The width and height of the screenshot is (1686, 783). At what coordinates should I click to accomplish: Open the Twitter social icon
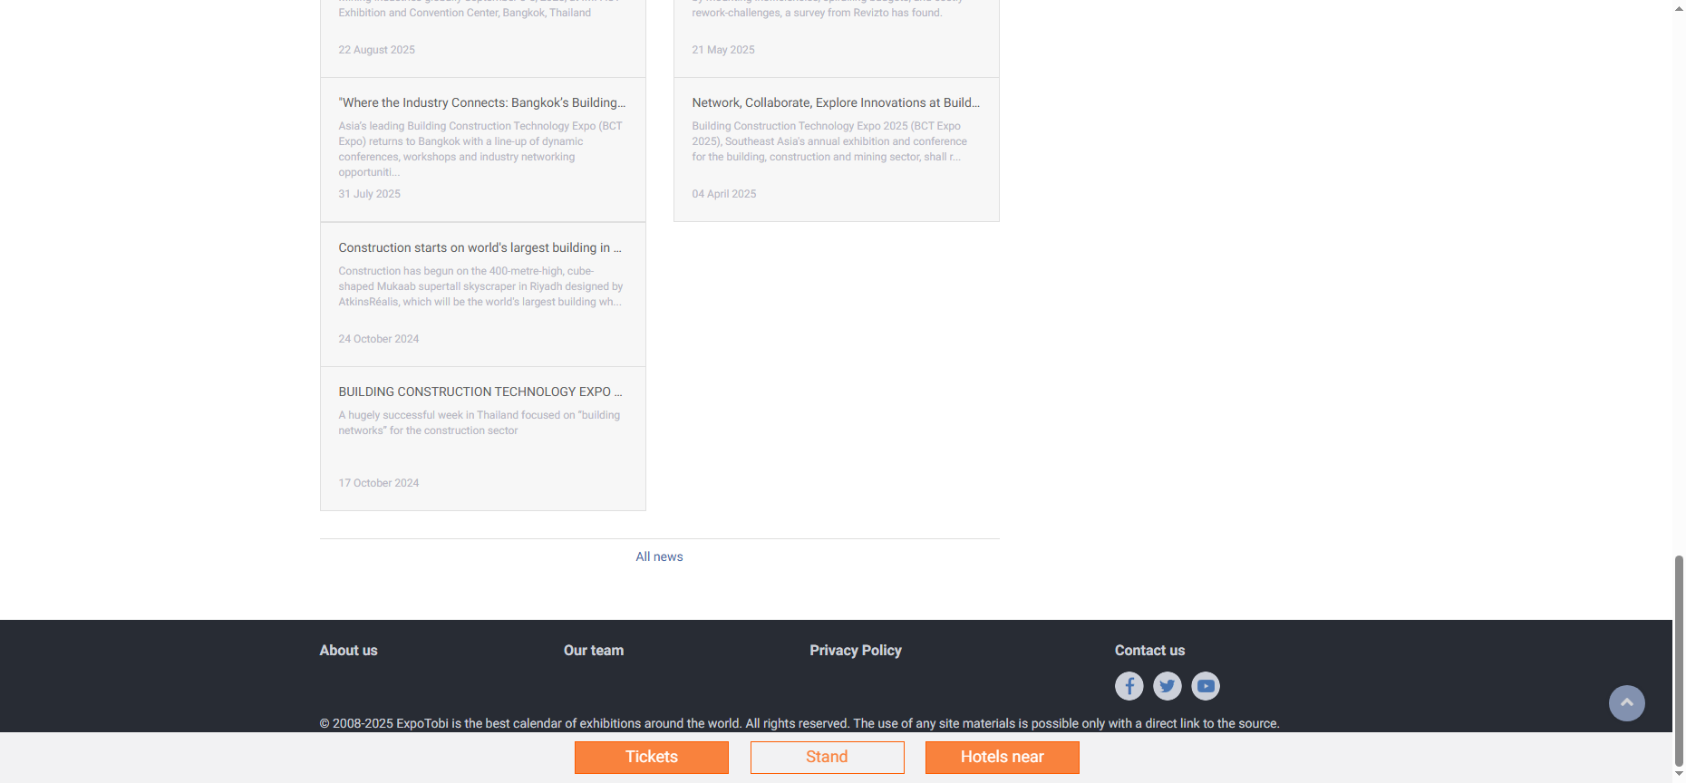coord(1167,686)
